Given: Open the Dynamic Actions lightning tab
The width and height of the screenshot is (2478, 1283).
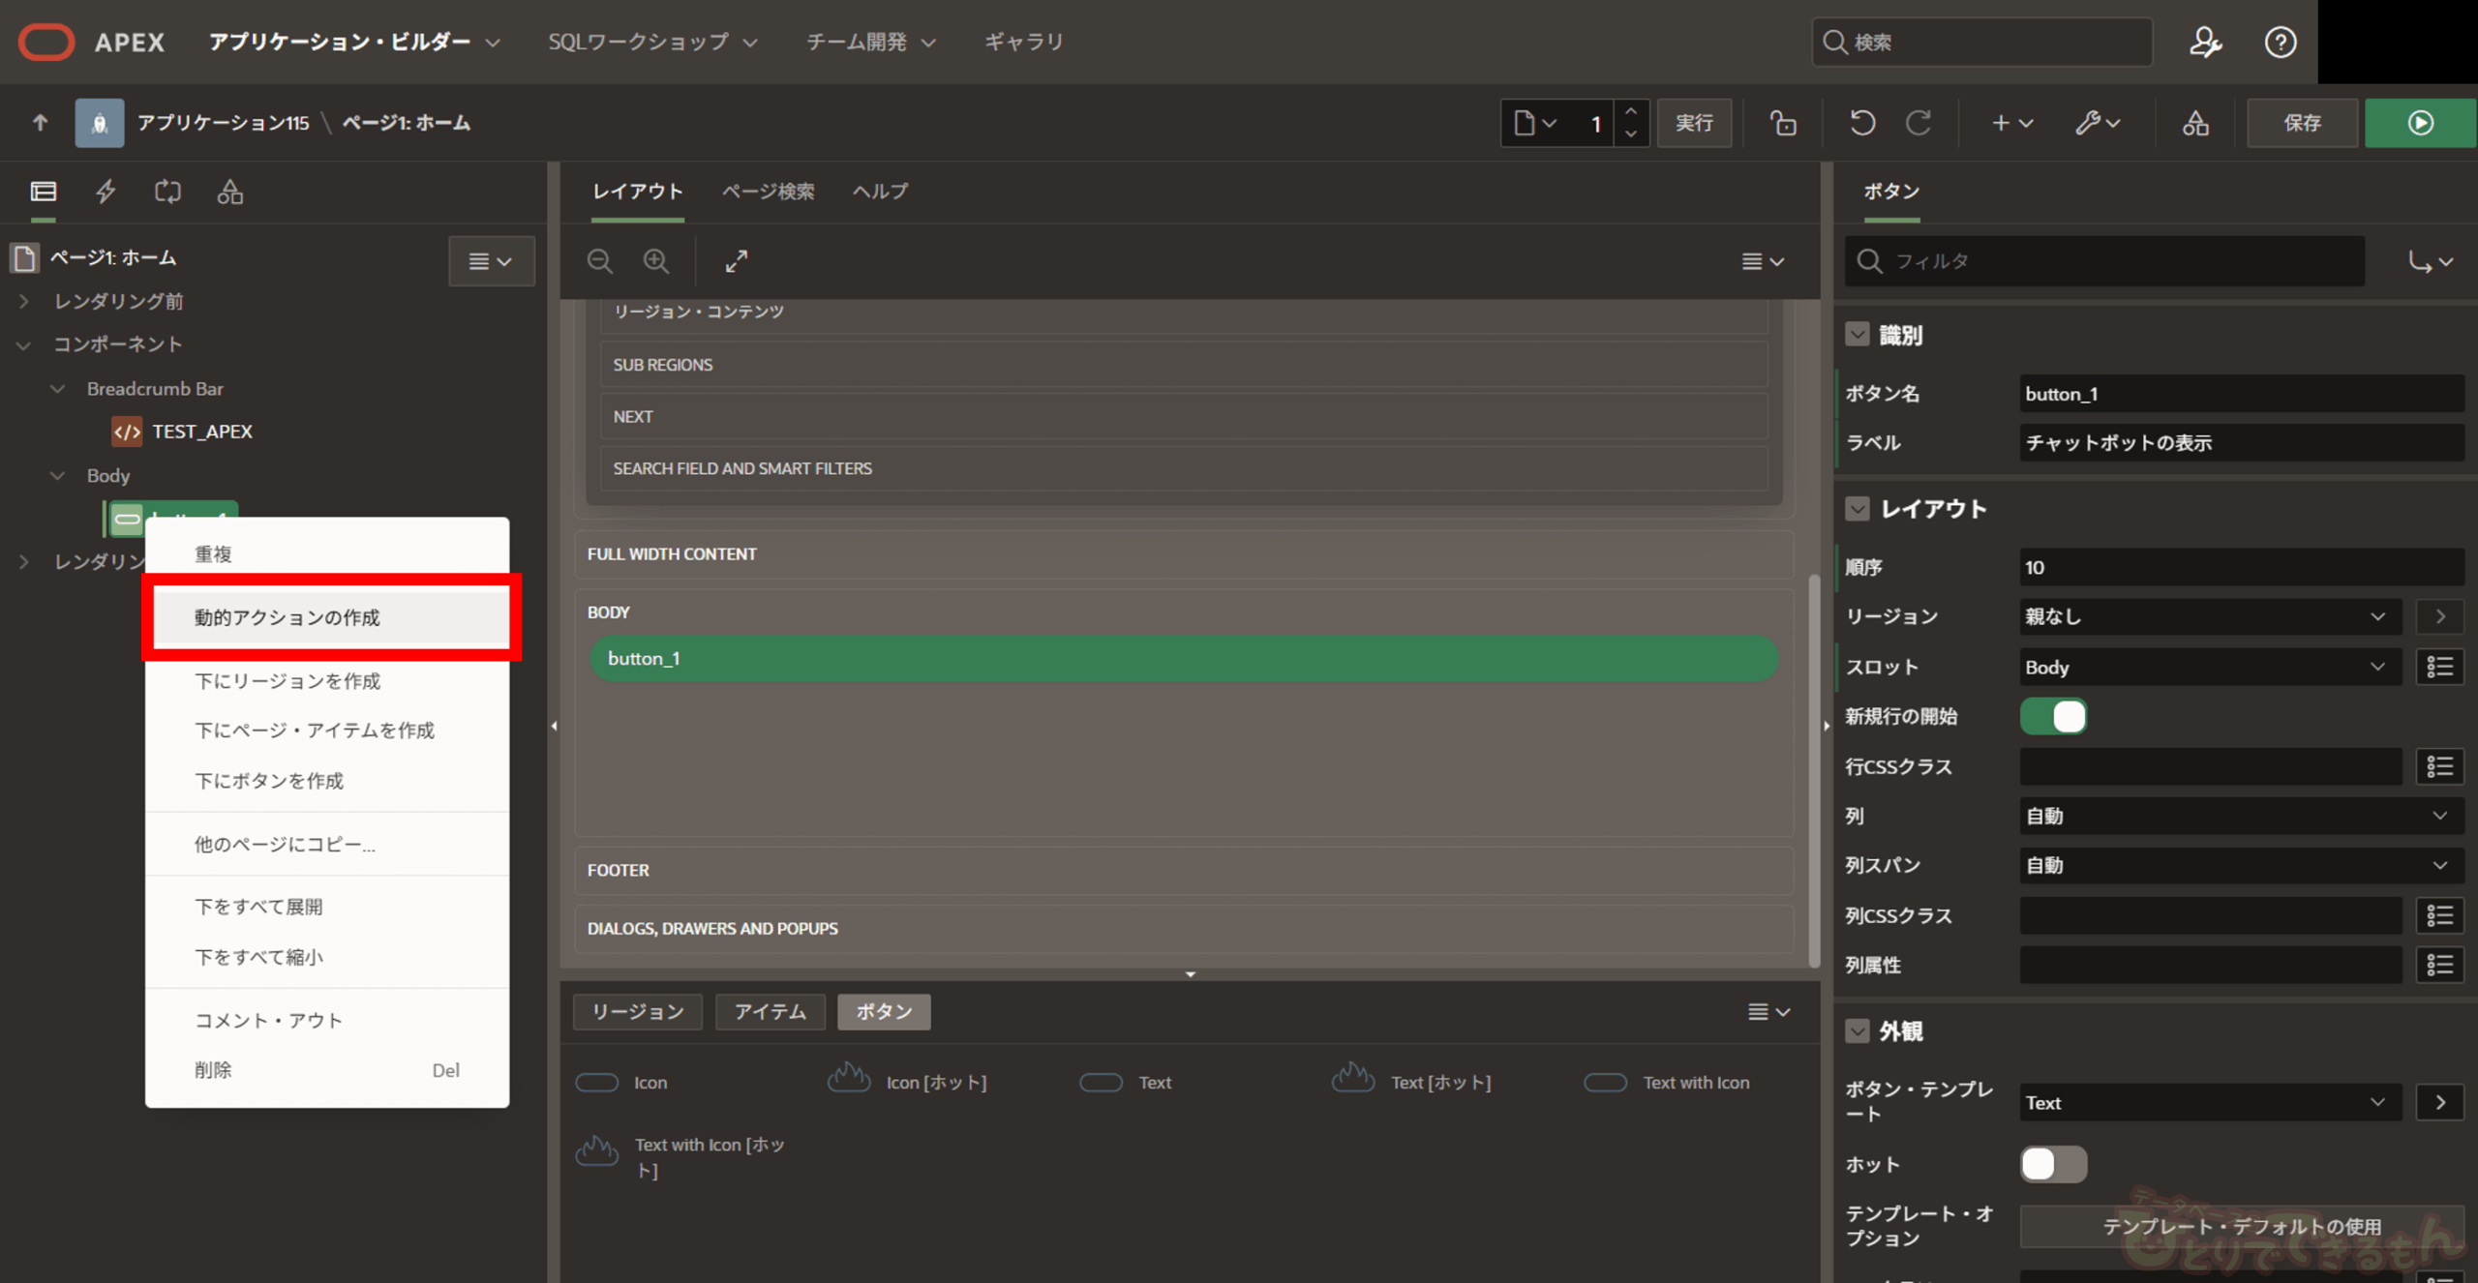Looking at the screenshot, I should pyautogui.click(x=106, y=192).
